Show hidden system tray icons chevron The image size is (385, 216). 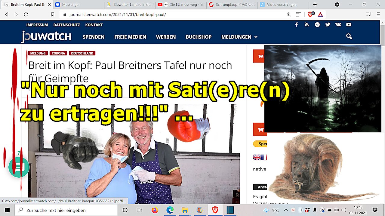tap(286, 210)
